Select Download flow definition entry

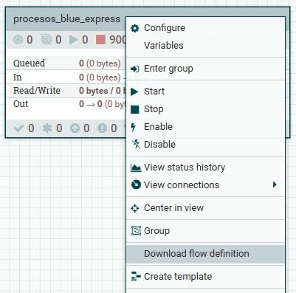[206, 254]
